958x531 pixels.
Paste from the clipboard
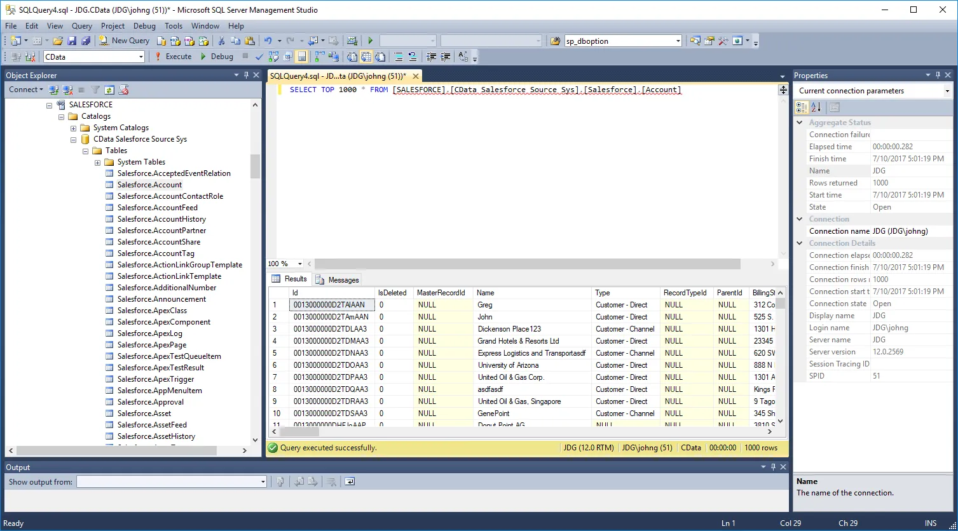(x=250, y=40)
